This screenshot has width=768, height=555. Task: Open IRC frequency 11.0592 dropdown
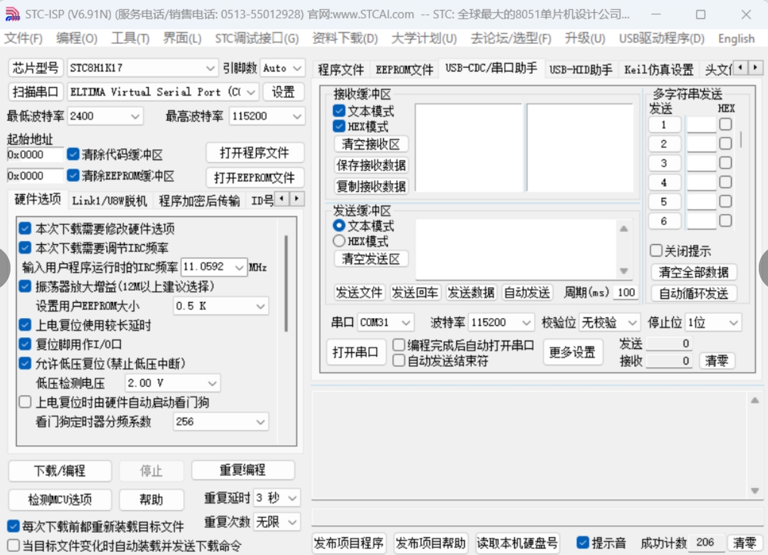click(214, 267)
